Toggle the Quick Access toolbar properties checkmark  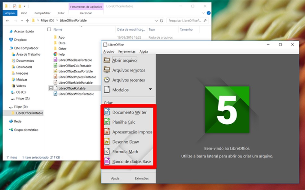point(15,6)
